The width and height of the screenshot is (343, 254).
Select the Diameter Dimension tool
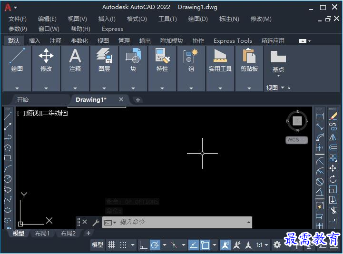click(320, 182)
